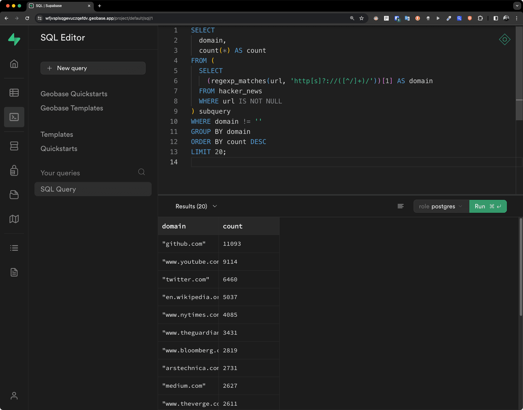The width and height of the screenshot is (523, 410).
Task: Open browser three-dot menu
Action: [517, 18]
